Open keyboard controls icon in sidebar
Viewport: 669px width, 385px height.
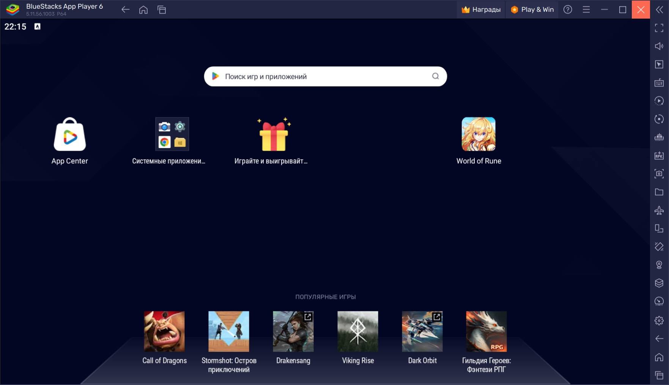(660, 82)
